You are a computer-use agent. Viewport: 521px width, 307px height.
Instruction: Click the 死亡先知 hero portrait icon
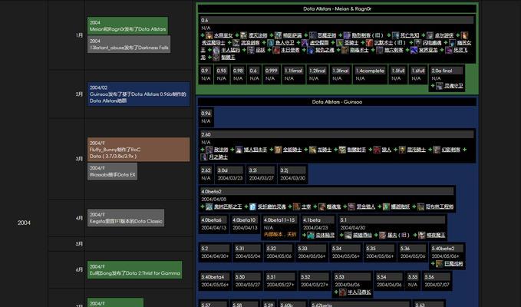point(395,35)
